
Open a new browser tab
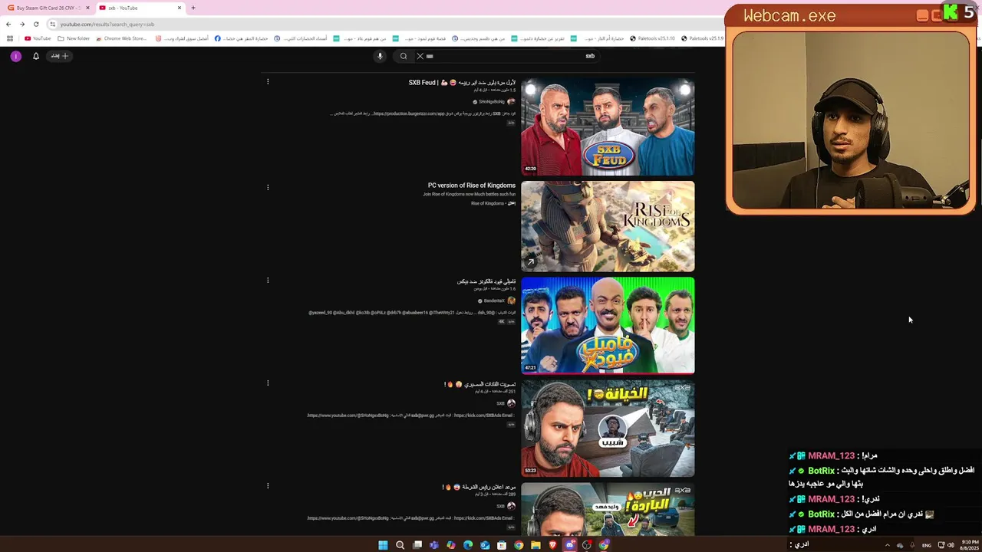(x=193, y=8)
